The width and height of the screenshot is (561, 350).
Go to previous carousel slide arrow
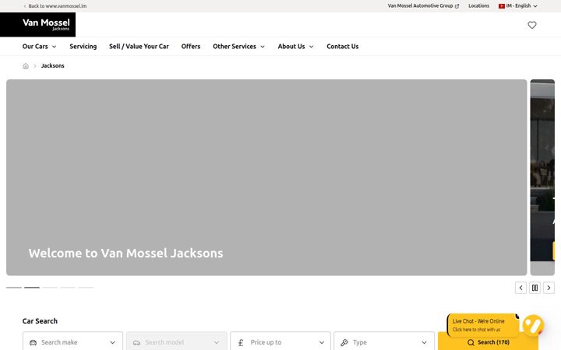click(520, 288)
